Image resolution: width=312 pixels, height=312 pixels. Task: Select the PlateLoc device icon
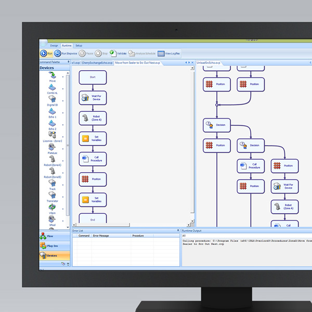[x=52, y=147]
